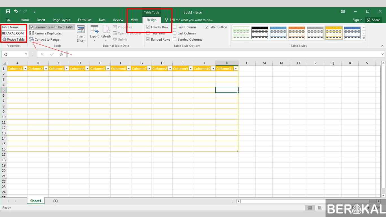Viewport: 386px width, 217px height.
Task: Click the Table Name input field
Action: click(x=14, y=33)
